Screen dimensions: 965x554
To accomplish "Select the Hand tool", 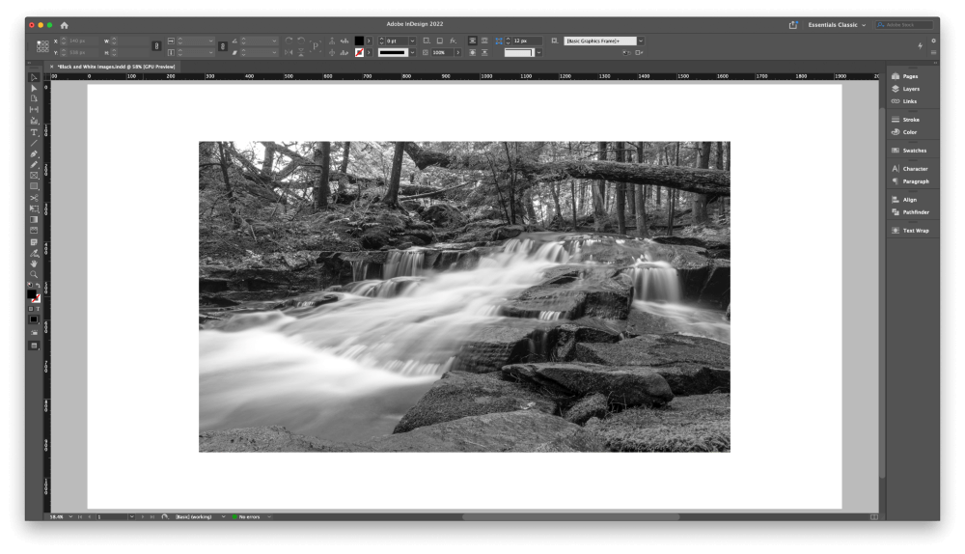I will [x=34, y=263].
